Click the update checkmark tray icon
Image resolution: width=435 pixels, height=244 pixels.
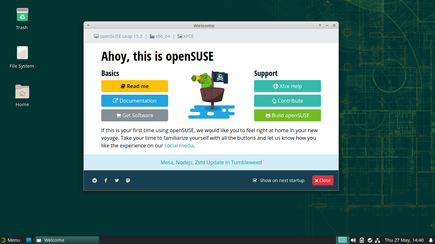(x=370, y=240)
